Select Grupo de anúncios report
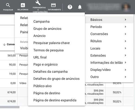The width and height of the screenshot is (135, 110). pos(56,29)
